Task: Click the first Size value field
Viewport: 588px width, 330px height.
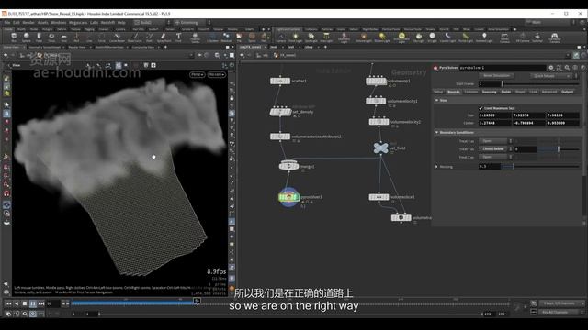Action: (x=494, y=115)
